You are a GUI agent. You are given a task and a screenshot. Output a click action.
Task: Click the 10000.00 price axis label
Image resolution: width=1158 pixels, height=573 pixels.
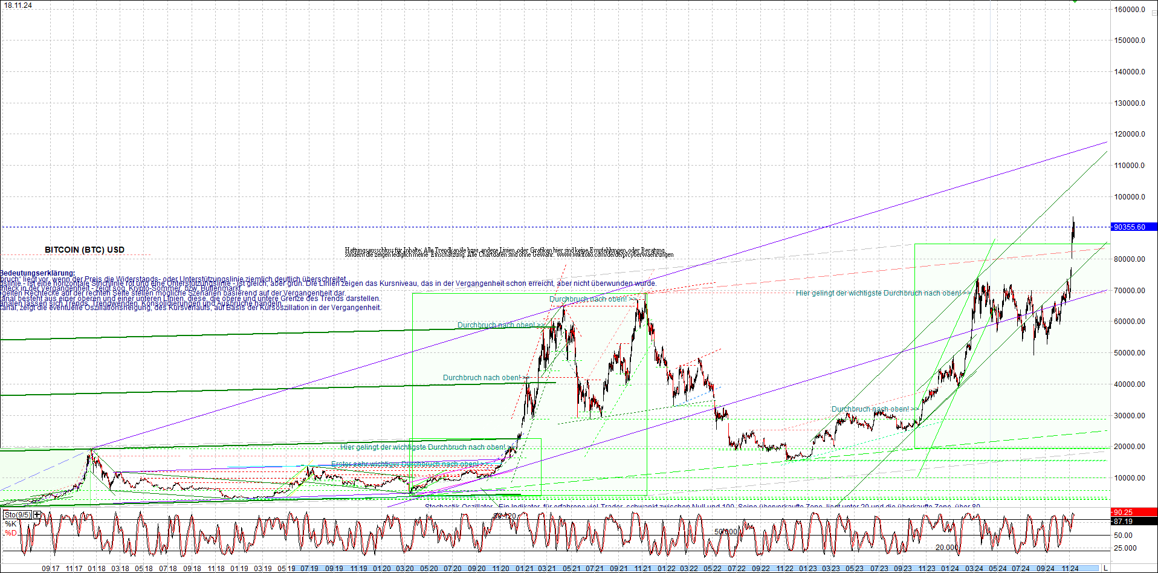1130,478
